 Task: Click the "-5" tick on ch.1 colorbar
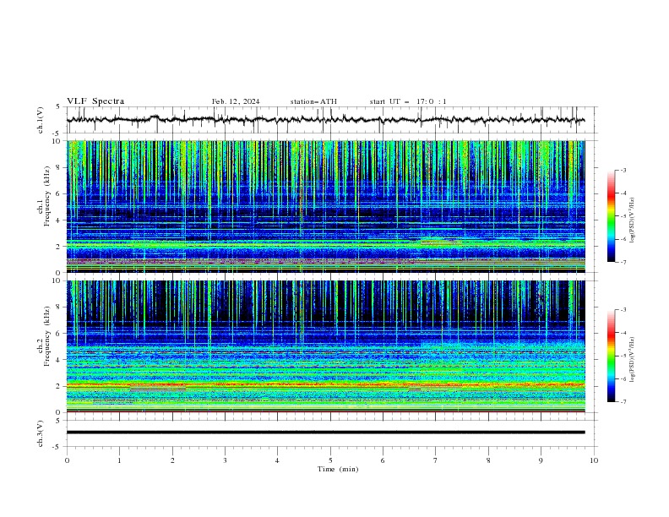click(623, 216)
